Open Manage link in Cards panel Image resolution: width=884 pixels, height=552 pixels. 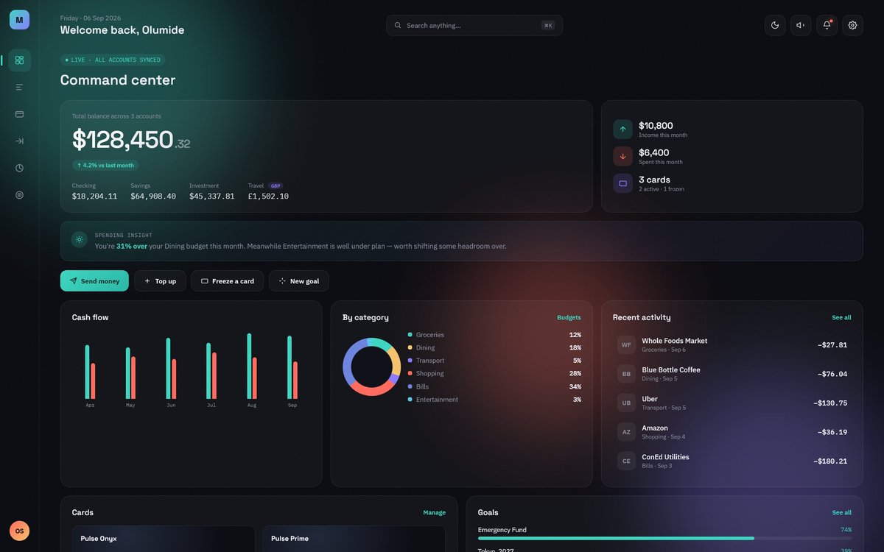[x=434, y=512]
